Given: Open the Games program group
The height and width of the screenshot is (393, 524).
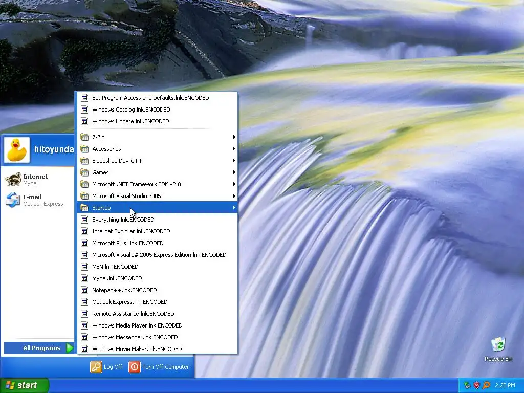Looking at the screenshot, I should coord(158,172).
